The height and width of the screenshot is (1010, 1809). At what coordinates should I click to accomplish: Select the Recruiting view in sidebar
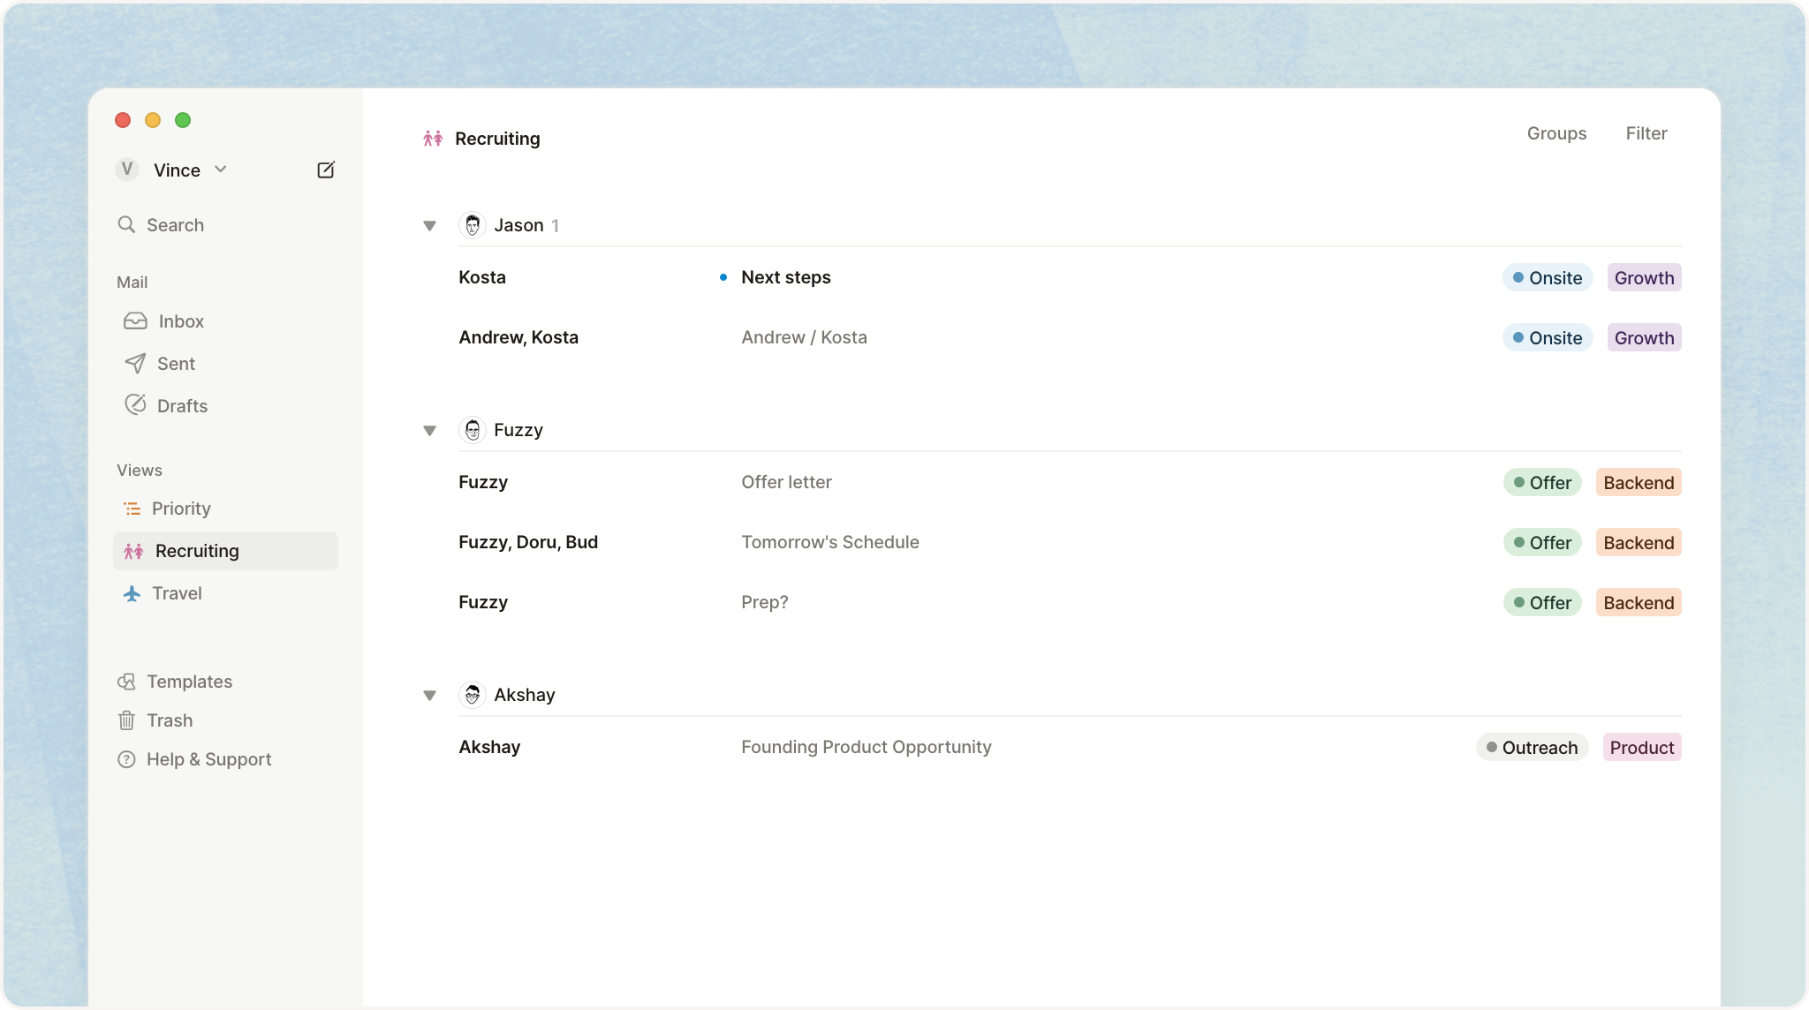(225, 551)
